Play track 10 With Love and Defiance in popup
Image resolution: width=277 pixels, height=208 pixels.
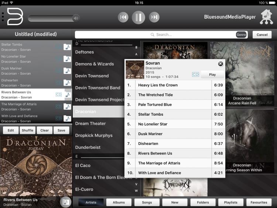[x=175, y=173]
